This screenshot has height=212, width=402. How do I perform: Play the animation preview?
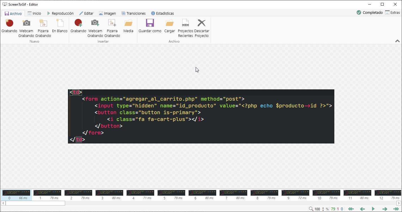373,209
